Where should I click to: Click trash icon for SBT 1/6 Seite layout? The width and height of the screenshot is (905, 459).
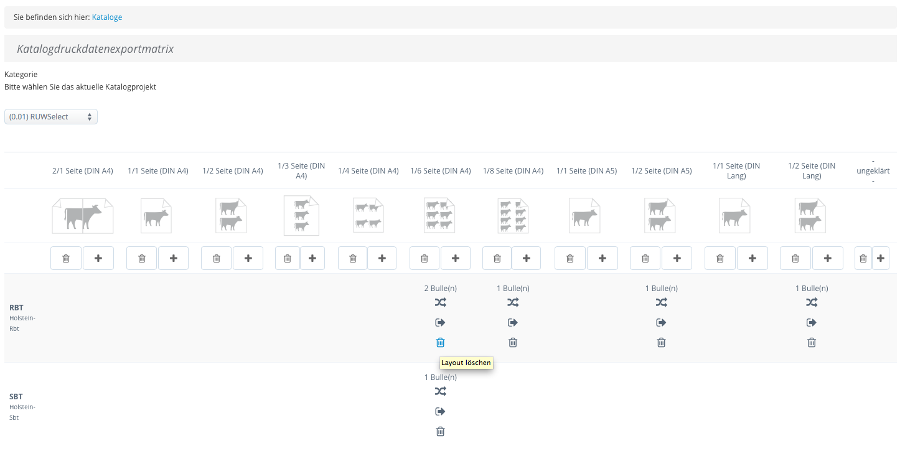pos(441,432)
